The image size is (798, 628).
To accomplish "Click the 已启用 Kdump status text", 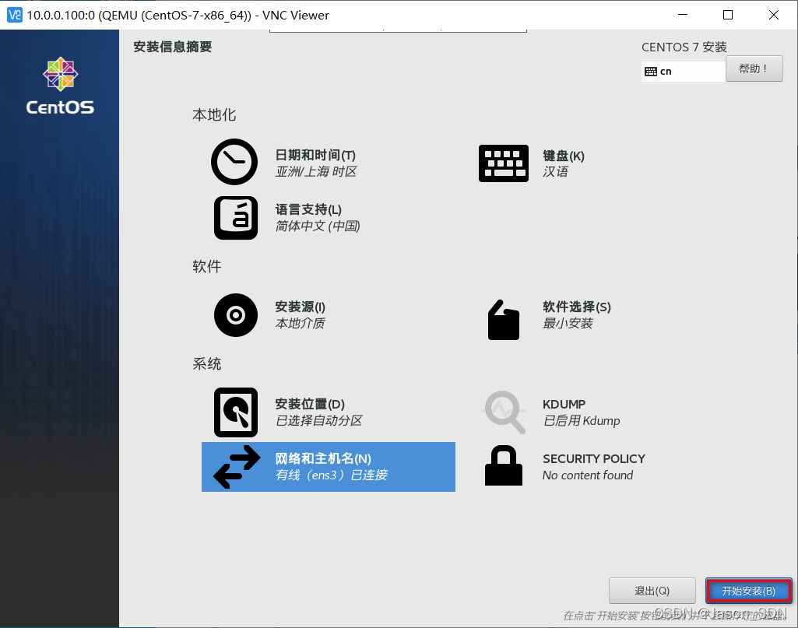I will pos(582,420).
